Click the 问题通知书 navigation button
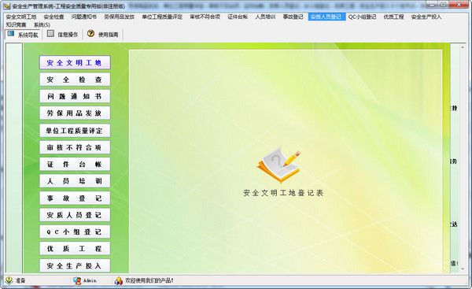 coord(75,96)
